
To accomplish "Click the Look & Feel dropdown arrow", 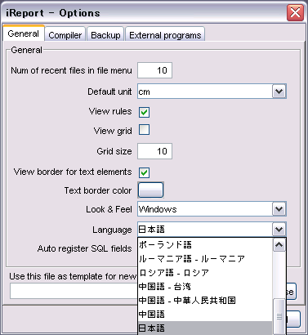I will 279,209.
